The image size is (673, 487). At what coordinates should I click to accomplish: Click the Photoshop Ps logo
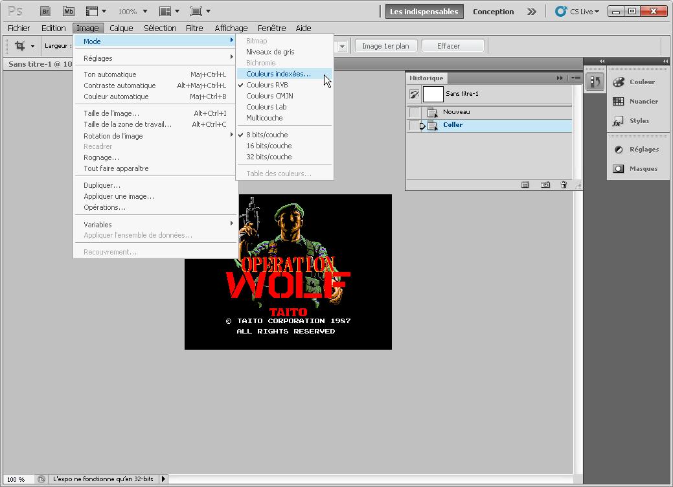coord(16,11)
